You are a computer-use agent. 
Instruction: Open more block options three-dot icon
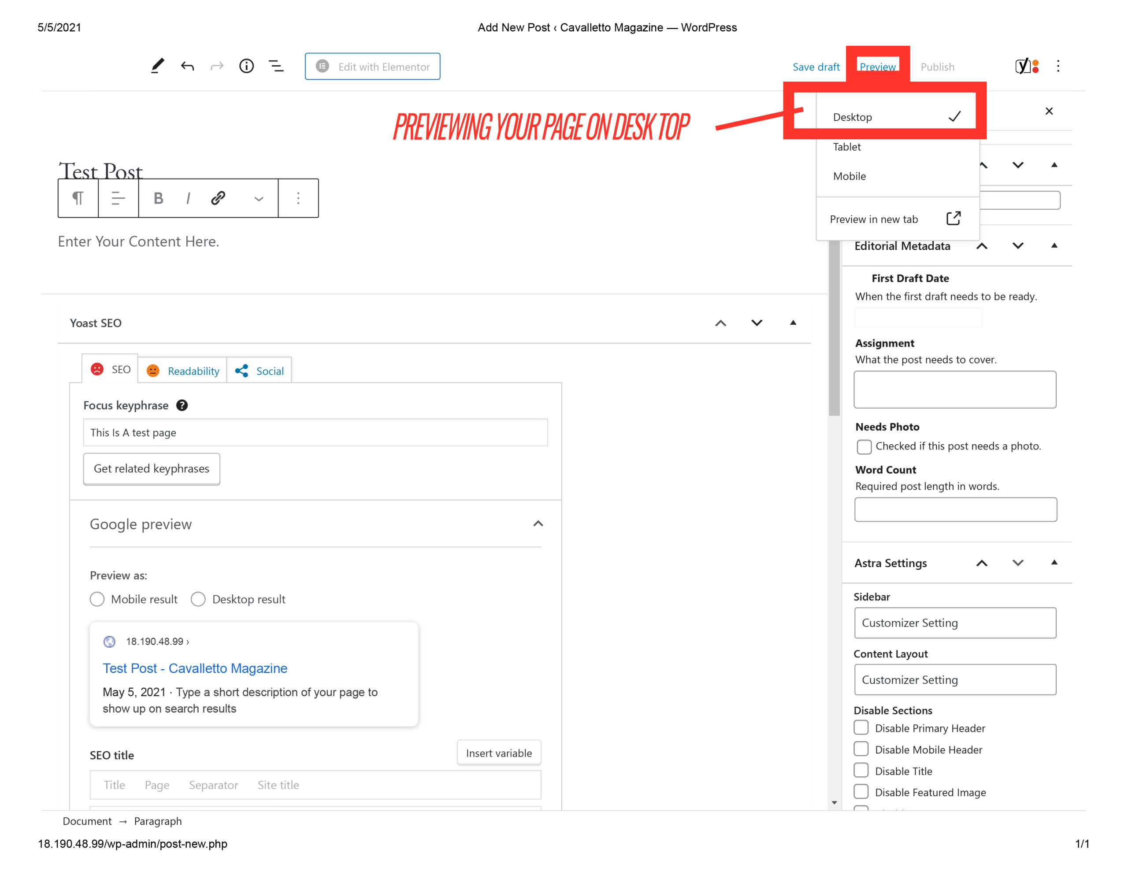[x=298, y=198]
